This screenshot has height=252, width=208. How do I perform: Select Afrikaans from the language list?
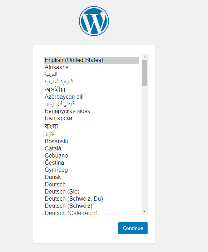[x=91, y=67]
